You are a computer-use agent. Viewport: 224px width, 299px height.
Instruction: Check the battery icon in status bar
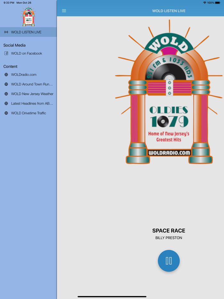[218, 3]
